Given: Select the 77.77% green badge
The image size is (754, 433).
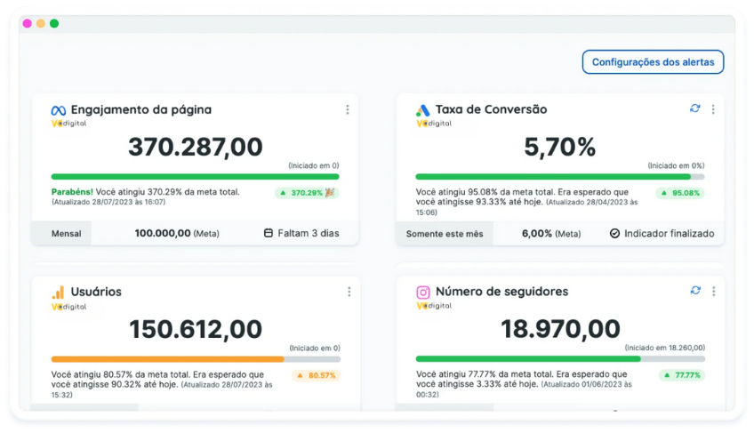Looking at the screenshot, I should click(682, 375).
